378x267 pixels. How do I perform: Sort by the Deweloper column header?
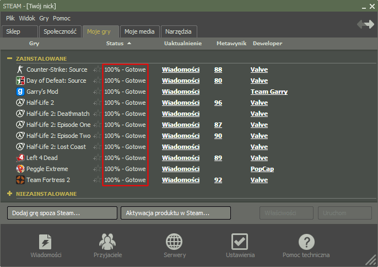pyautogui.click(x=267, y=44)
